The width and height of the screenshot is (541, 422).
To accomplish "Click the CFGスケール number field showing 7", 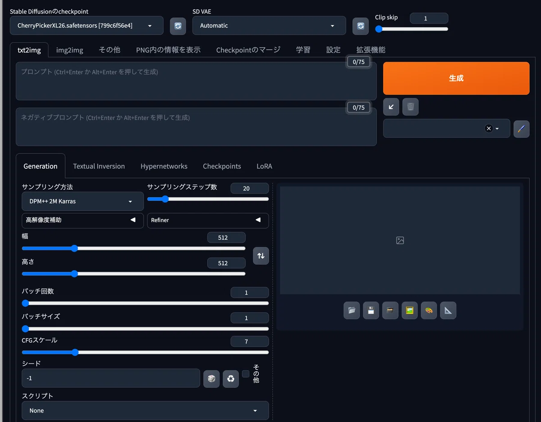I will click(250, 341).
